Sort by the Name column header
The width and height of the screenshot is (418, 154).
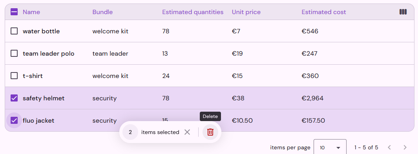click(x=31, y=12)
